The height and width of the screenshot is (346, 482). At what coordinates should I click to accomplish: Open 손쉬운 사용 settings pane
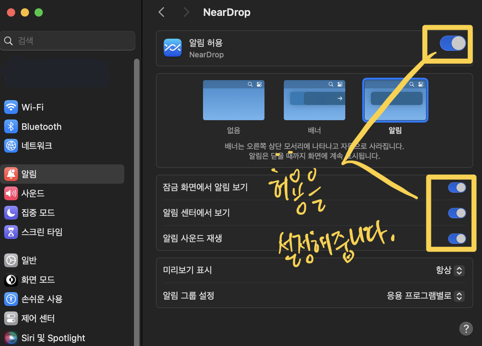tap(62, 299)
